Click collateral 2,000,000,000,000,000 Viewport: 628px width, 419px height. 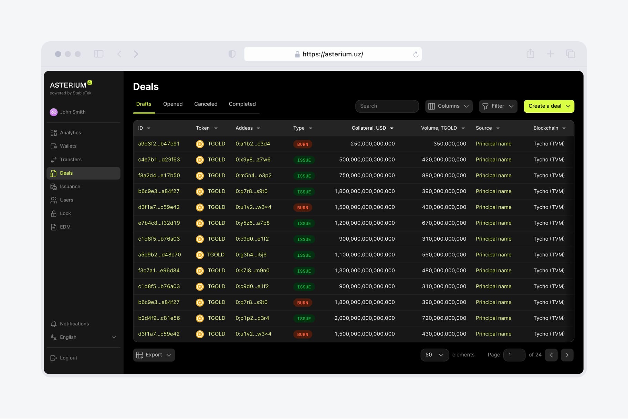tap(365, 318)
